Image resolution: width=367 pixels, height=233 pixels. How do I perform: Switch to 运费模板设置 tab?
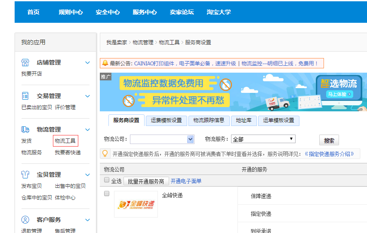[x=167, y=120]
